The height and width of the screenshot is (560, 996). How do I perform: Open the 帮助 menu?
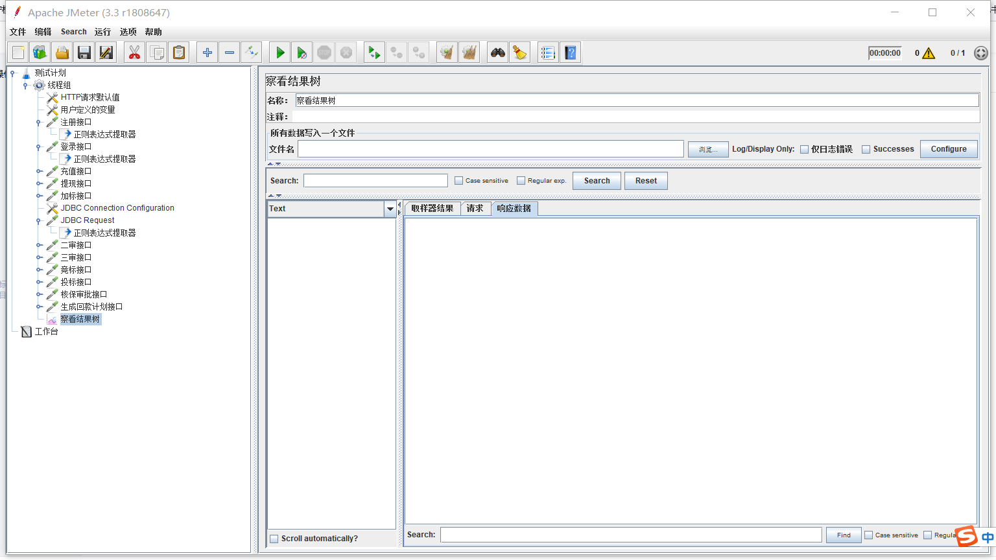tap(153, 32)
